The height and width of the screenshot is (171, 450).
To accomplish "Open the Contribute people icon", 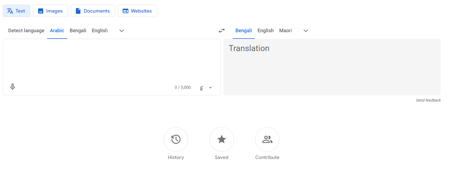I will click(267, 139).
